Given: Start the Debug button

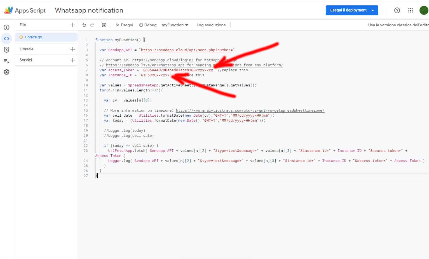Looking at the screenshot, I should (x=148, y=25).
